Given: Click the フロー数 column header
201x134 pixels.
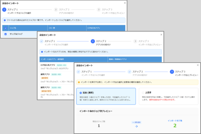Looking at the screenshot, I should [x=67, y=28].
